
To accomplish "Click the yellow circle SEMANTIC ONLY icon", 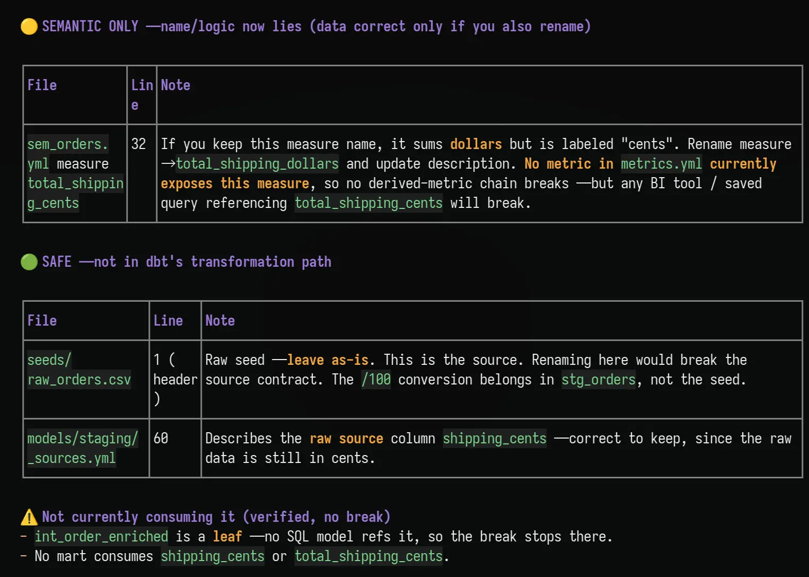I will [x=29, y=27].
